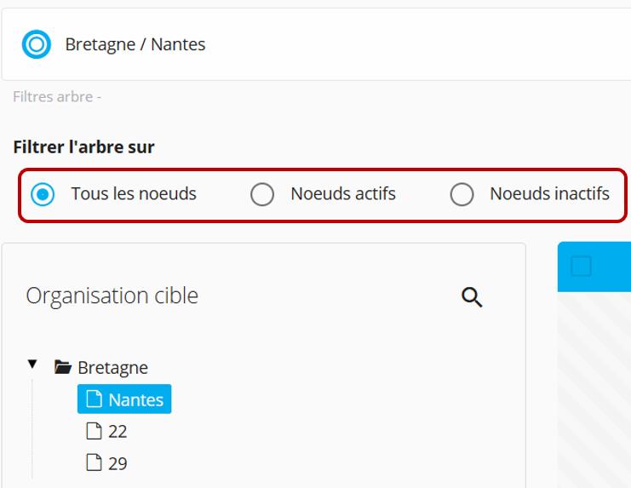Select tree node 22
Viewport: 631px width, 488px height.
107,431
